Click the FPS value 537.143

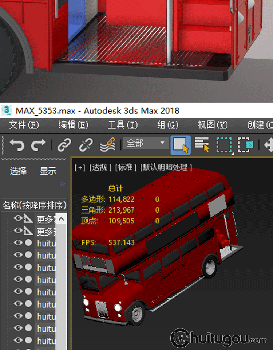click(122, 242)
